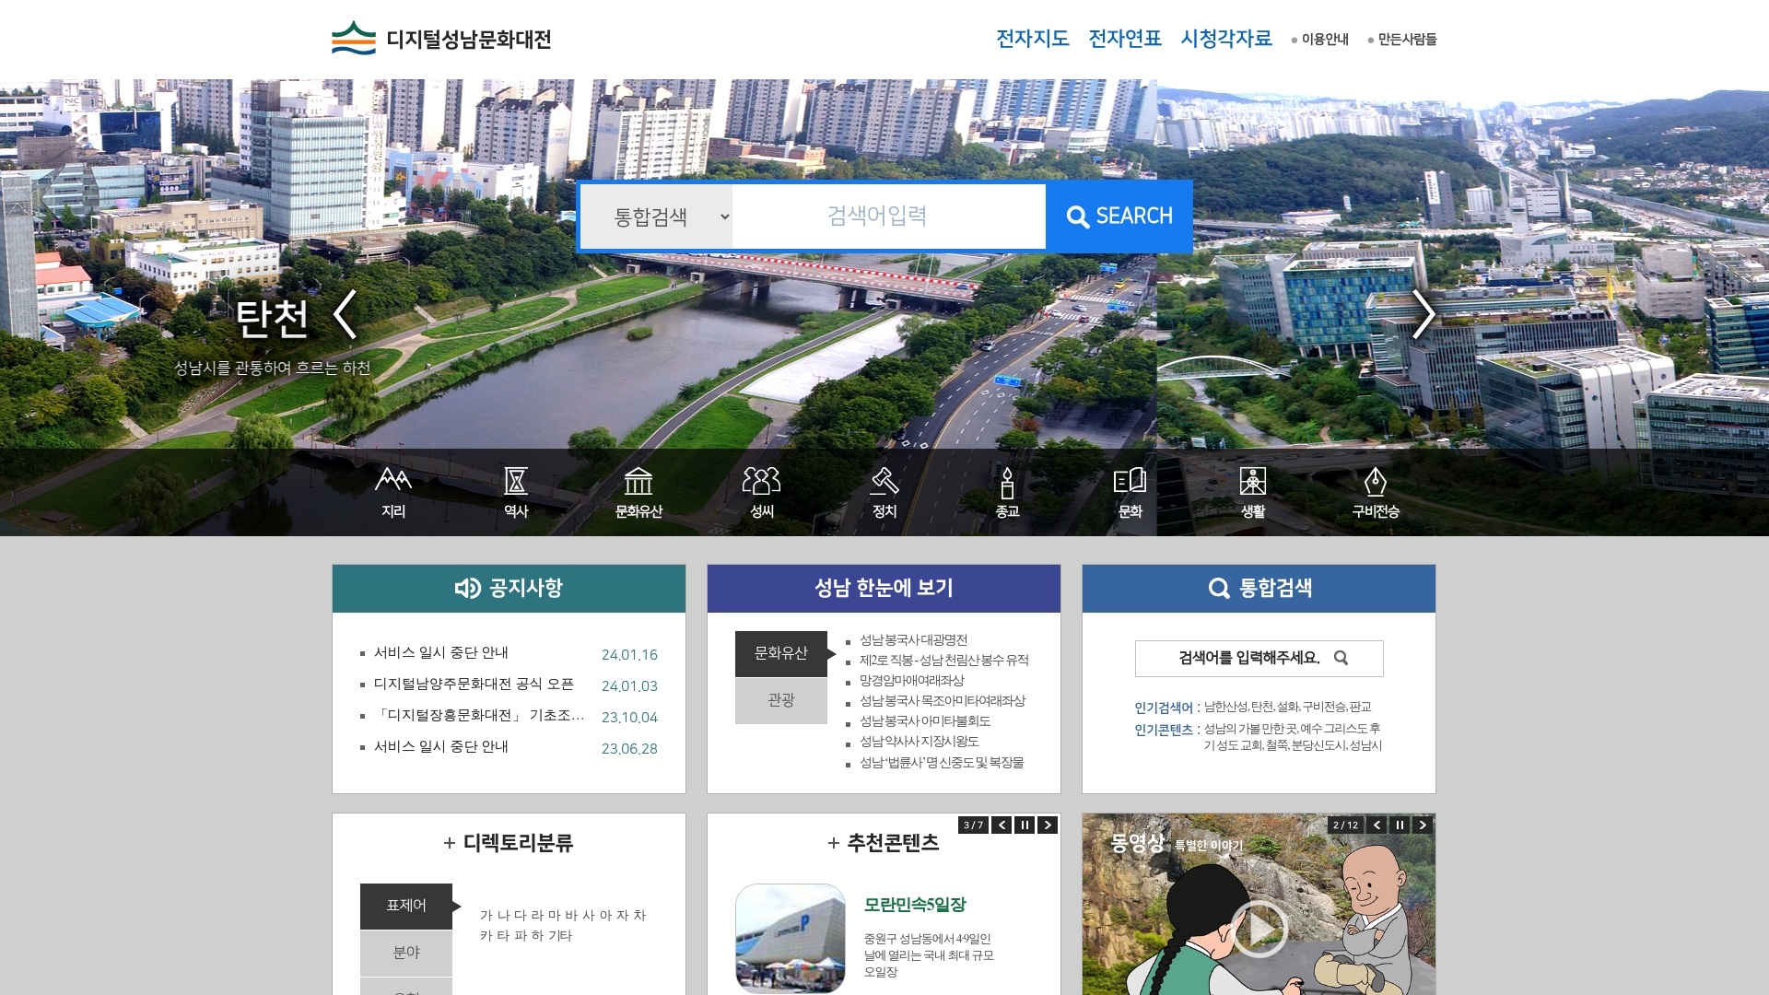Go to previous 추천콘텐츠 item

click(x=1002, y=825)
